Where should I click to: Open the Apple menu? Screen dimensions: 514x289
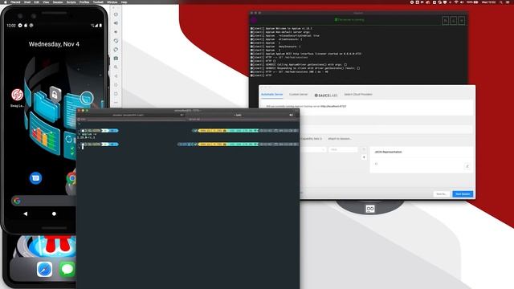coord(5,2)
